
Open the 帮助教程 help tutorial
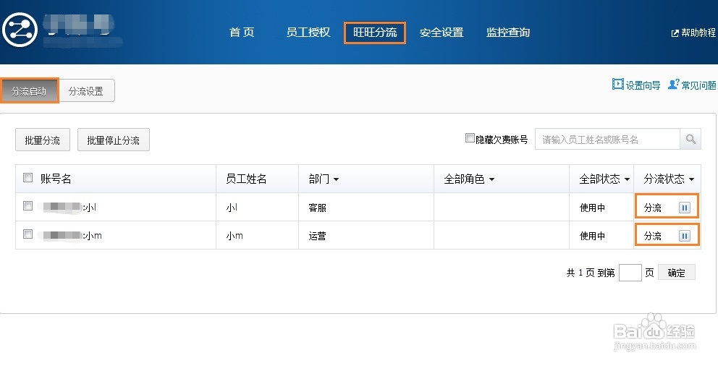pyautogui.click(x=693, y=33)
